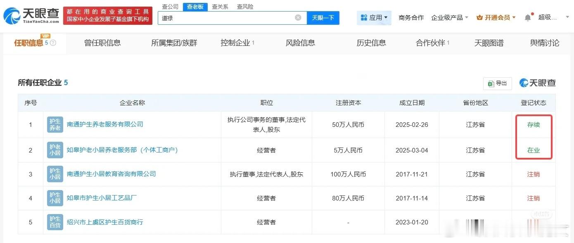Click the 省份地区 column header

point(475,102)
